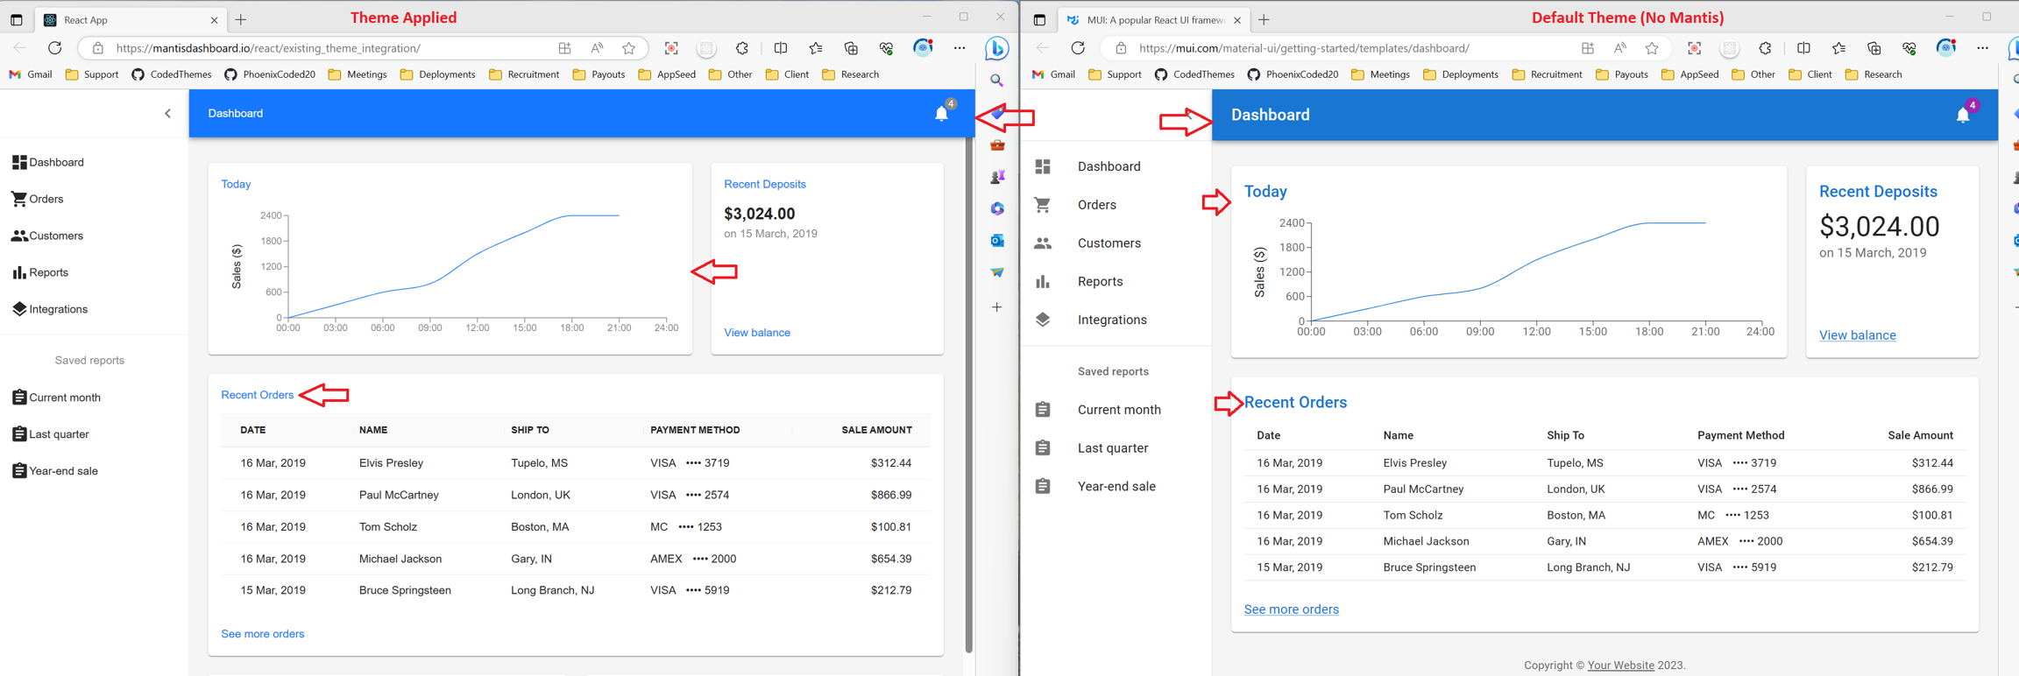The height and width of the screenshot is (676, 2019).
Task: Click 'See more orders' in left dashboard
Action: (x=262, y=634)
